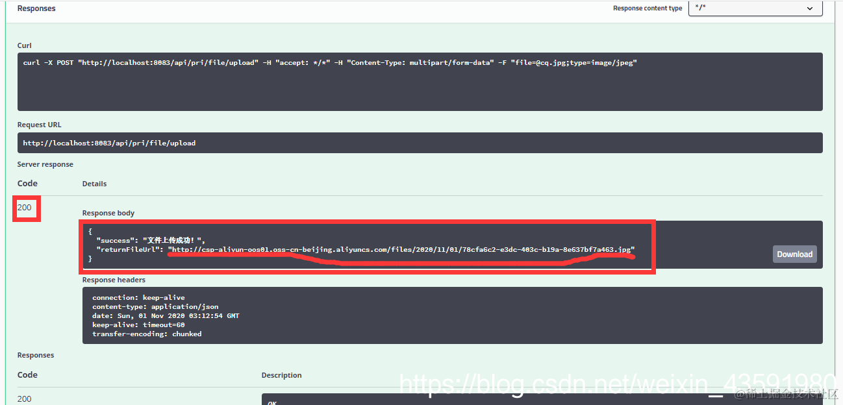Click the Responses section heading at top

[x=36, y=8]
